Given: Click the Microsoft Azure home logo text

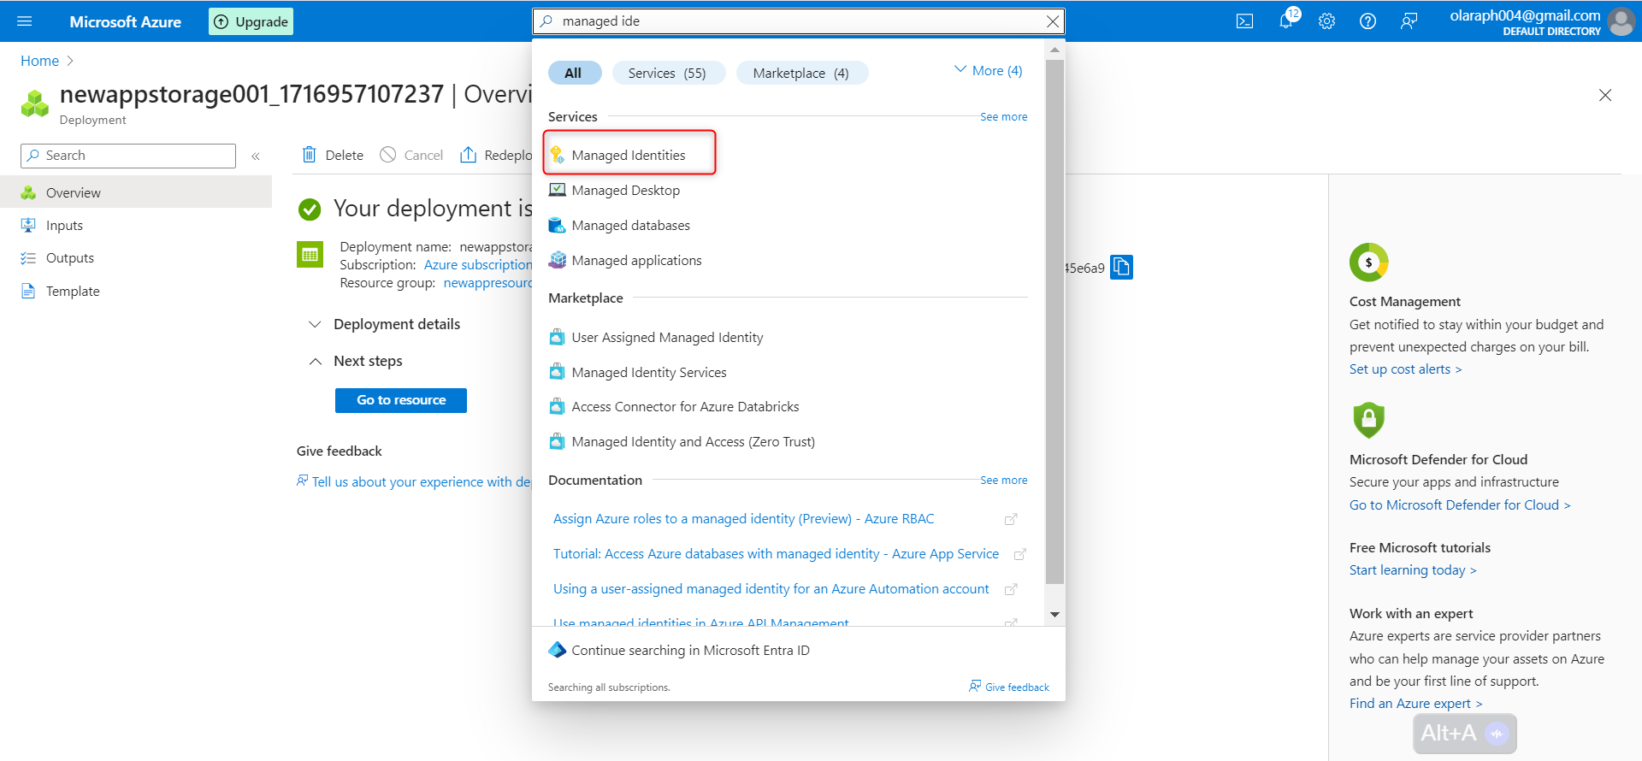Looking at the screenshot, I should click(x=126, y=21).
